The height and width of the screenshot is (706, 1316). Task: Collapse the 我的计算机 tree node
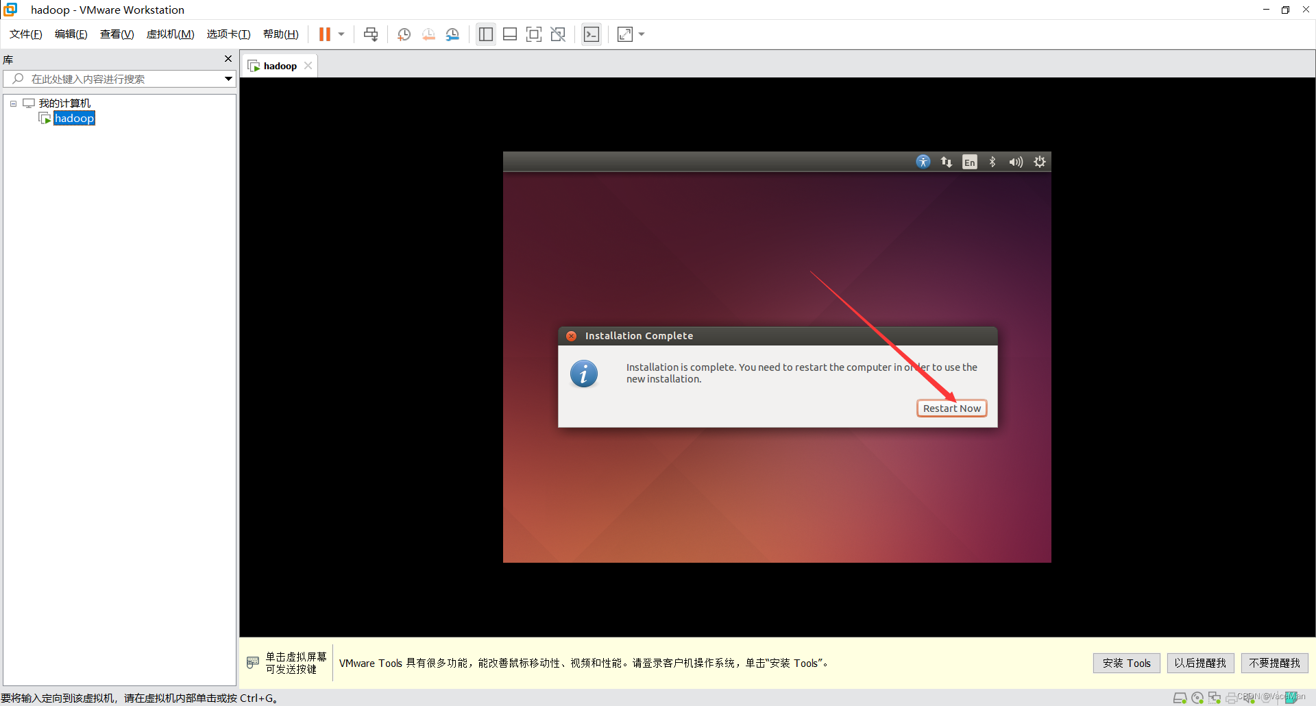click(13, 103)
